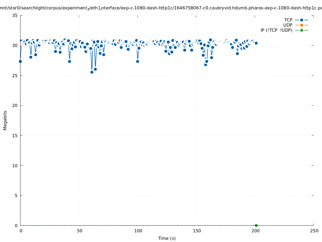Click the file path title text
Screen dimensions: 322x242
(161, 8)
